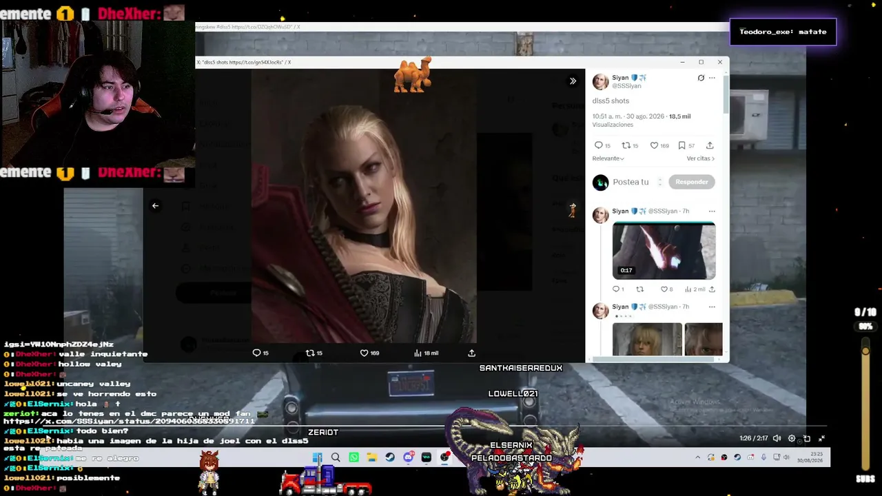Repost the main tweet in sidebar
The width and height of the screenshot is (882, 496).
(630, 145)
